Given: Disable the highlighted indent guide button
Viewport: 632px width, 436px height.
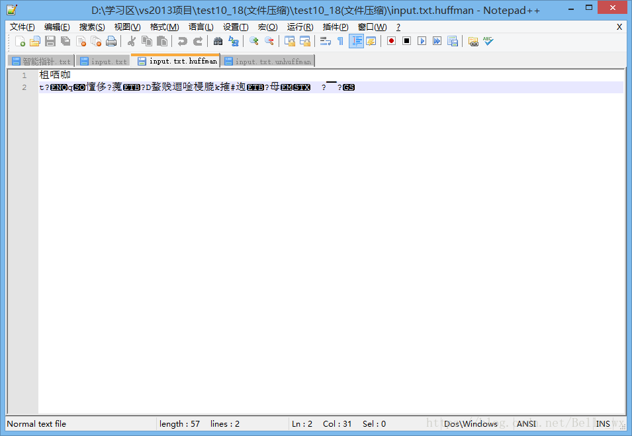Looking at the screenshot, I should tap(356, 41).
